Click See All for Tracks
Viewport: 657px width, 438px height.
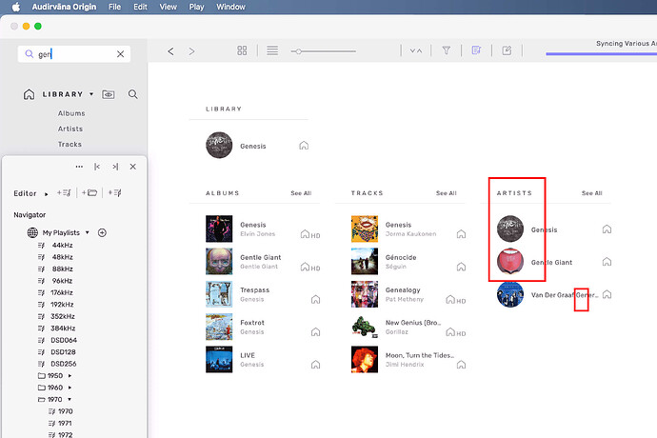[x=447, y=193]
